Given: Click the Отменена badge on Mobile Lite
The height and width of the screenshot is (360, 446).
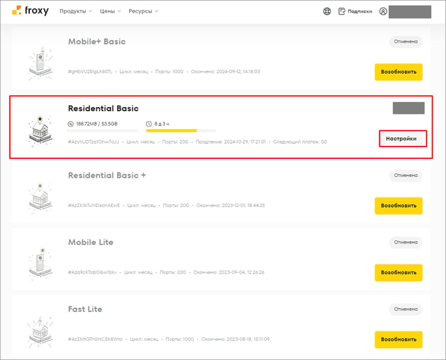Looking at the screenshot, I should [x=405, y=242].
